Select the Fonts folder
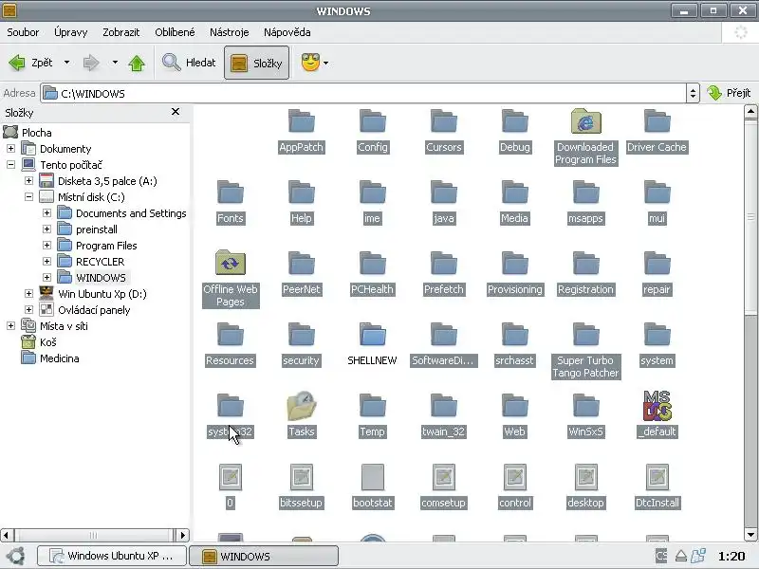This screenshot has width=759, height=569. tap(231, 202)
